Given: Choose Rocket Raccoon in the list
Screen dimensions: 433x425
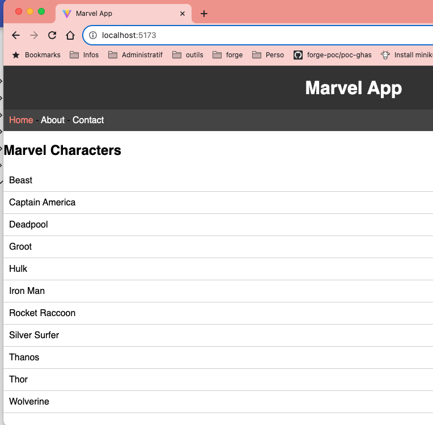Looking at the screenshot, I should pyautogui.click(x=43, y=313).
